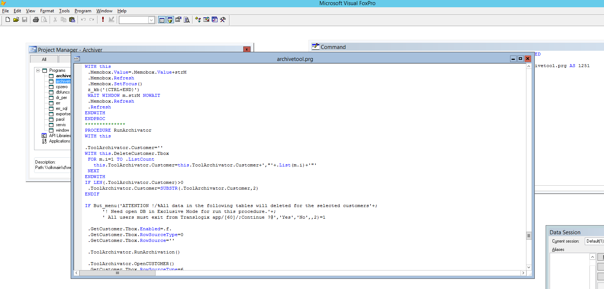The height and width of the screenshot is (289, 604).
Task: Print the current document via toolbar
Action: pyautogui.click(x=36, y=20)
